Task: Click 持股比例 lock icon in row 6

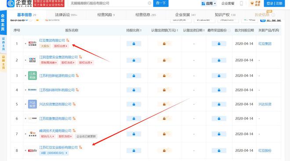Action: (x=134, y=119)
